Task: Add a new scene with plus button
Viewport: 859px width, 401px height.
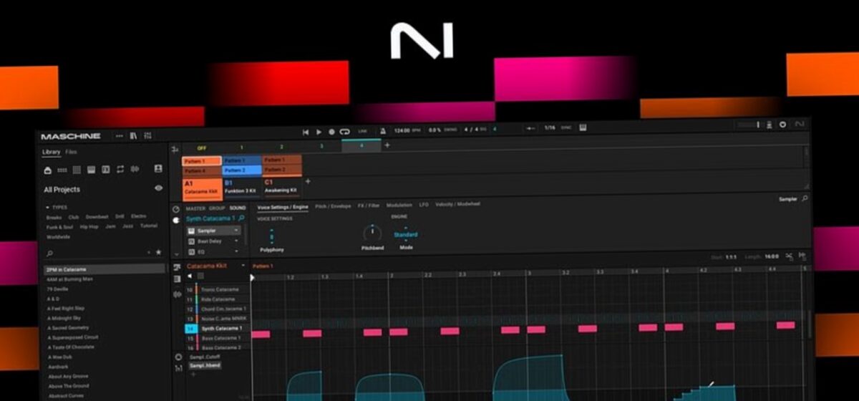Action: click(387, 145)
